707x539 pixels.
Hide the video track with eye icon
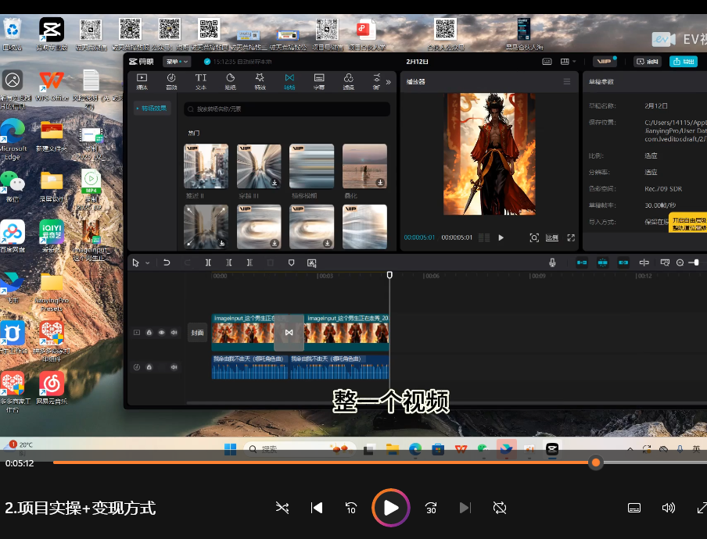[x=161, y=332]
